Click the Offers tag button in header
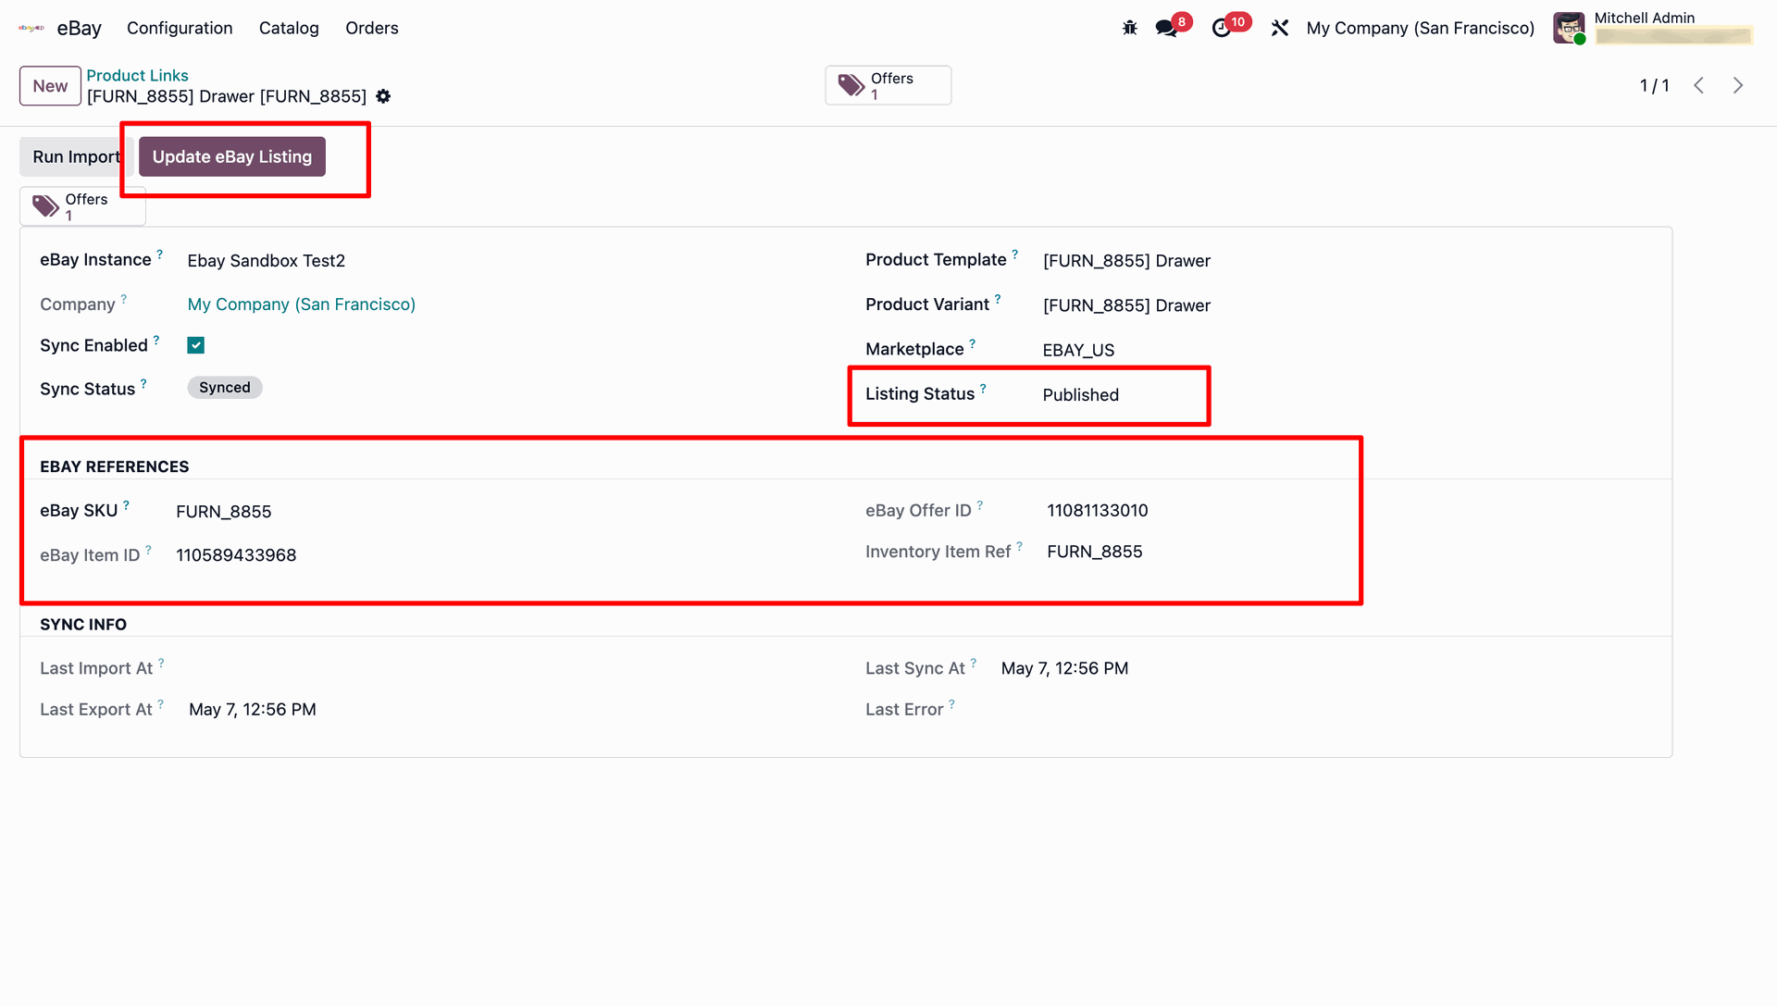 click(x=888, y=85)
